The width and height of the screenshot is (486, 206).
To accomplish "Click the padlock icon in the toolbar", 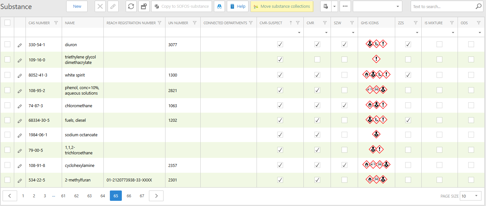I will point(144,6).
